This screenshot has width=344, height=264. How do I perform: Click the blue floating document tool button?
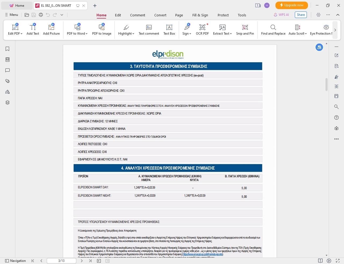(x=319, y=47)
